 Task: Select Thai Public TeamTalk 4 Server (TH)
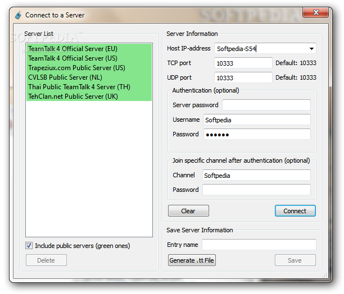coord(89,87)
